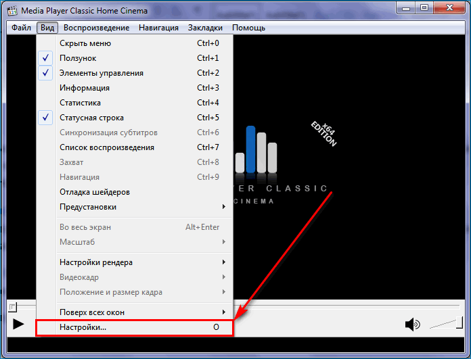Toggle the Ползунок checkmark item
Screen dimensions: 471x359
click(x=135, y=58)
